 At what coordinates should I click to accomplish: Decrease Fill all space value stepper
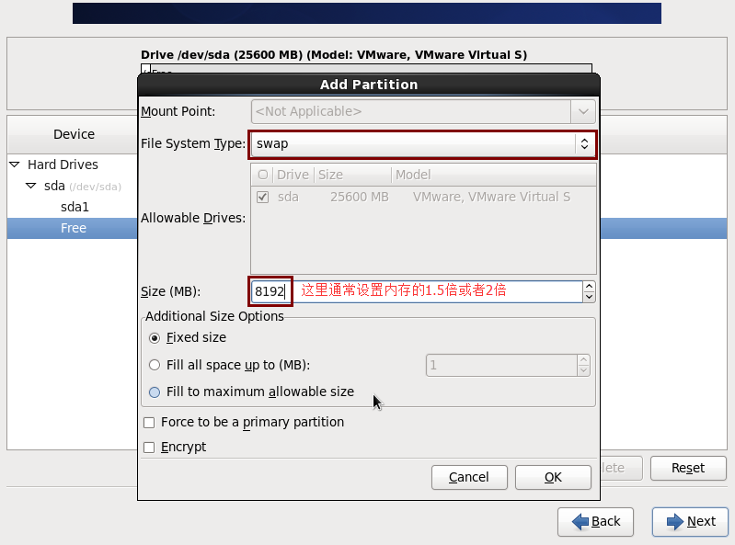click(x=583, y=370)
